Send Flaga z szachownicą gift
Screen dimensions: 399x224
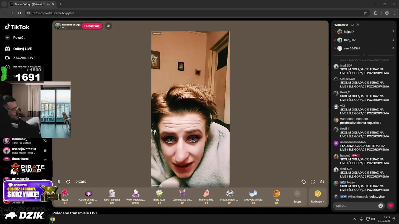(229, 197)
